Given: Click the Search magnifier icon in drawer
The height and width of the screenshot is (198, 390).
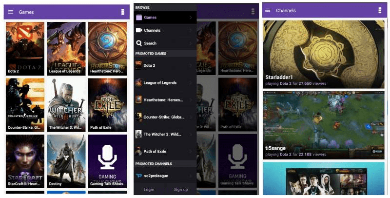Looking at the screenshot, I should point(139,43).
